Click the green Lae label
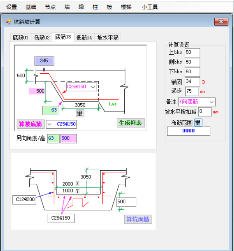 click(x=113, y=104)
